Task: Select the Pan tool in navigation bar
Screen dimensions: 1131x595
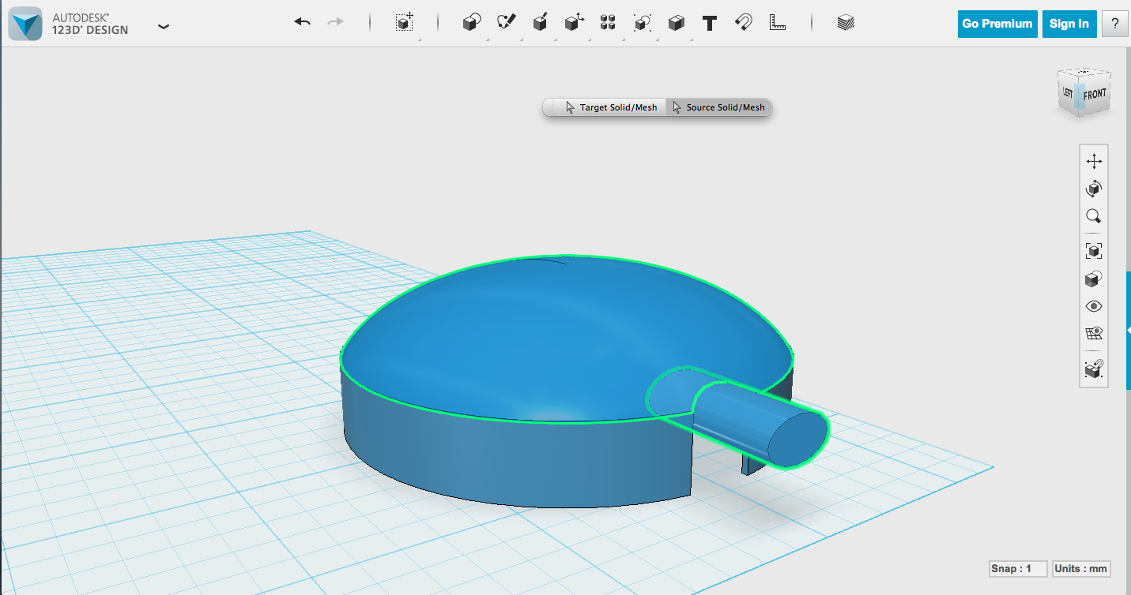Action: pos(1094,162)
